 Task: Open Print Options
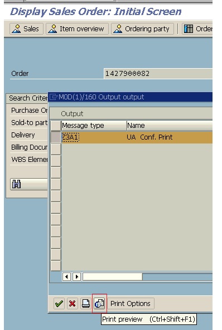tap(131, 304)
